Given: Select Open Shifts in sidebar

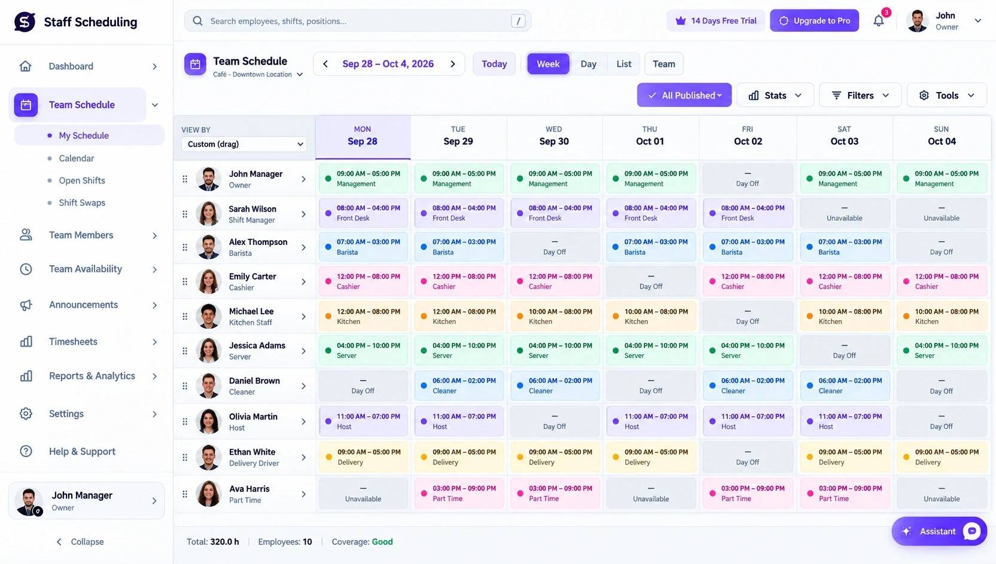Looking at the screenshot, I should click(x=82, y=180).
